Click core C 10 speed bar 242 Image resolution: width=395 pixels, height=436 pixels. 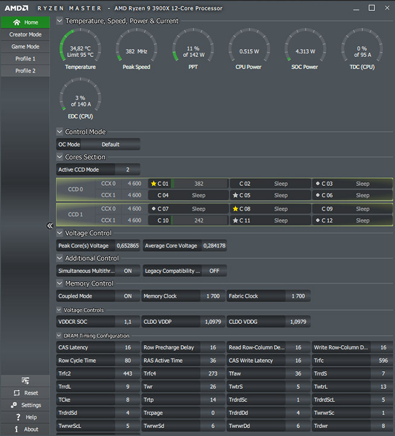(x=199, y=220)
